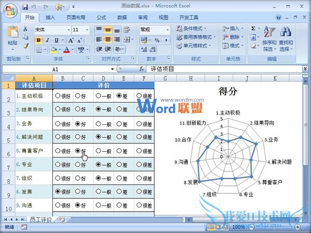Apply percent style

(x=157, y=40)
